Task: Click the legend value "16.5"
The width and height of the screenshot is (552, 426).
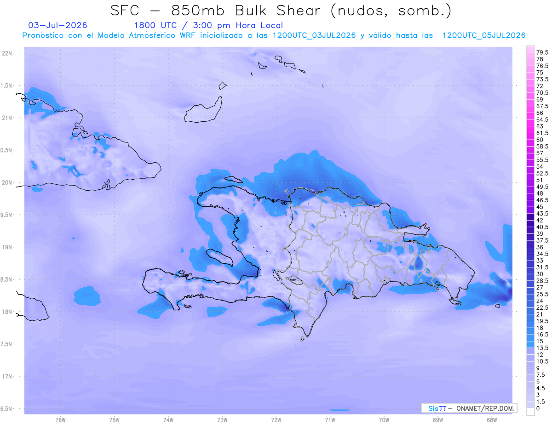Action: click(542, 335)
